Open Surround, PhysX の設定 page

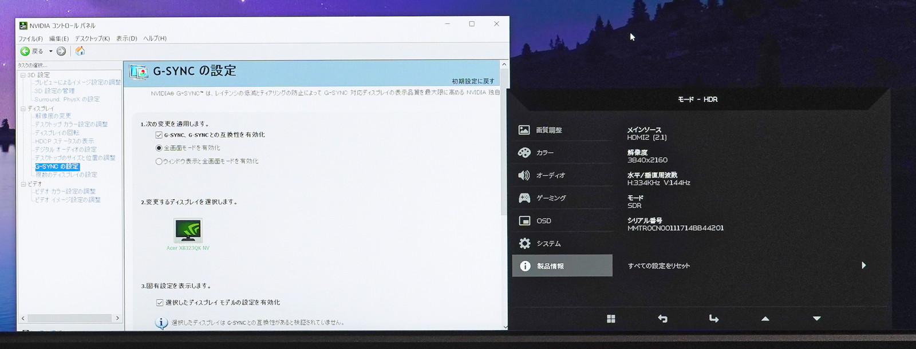(67, 100)
